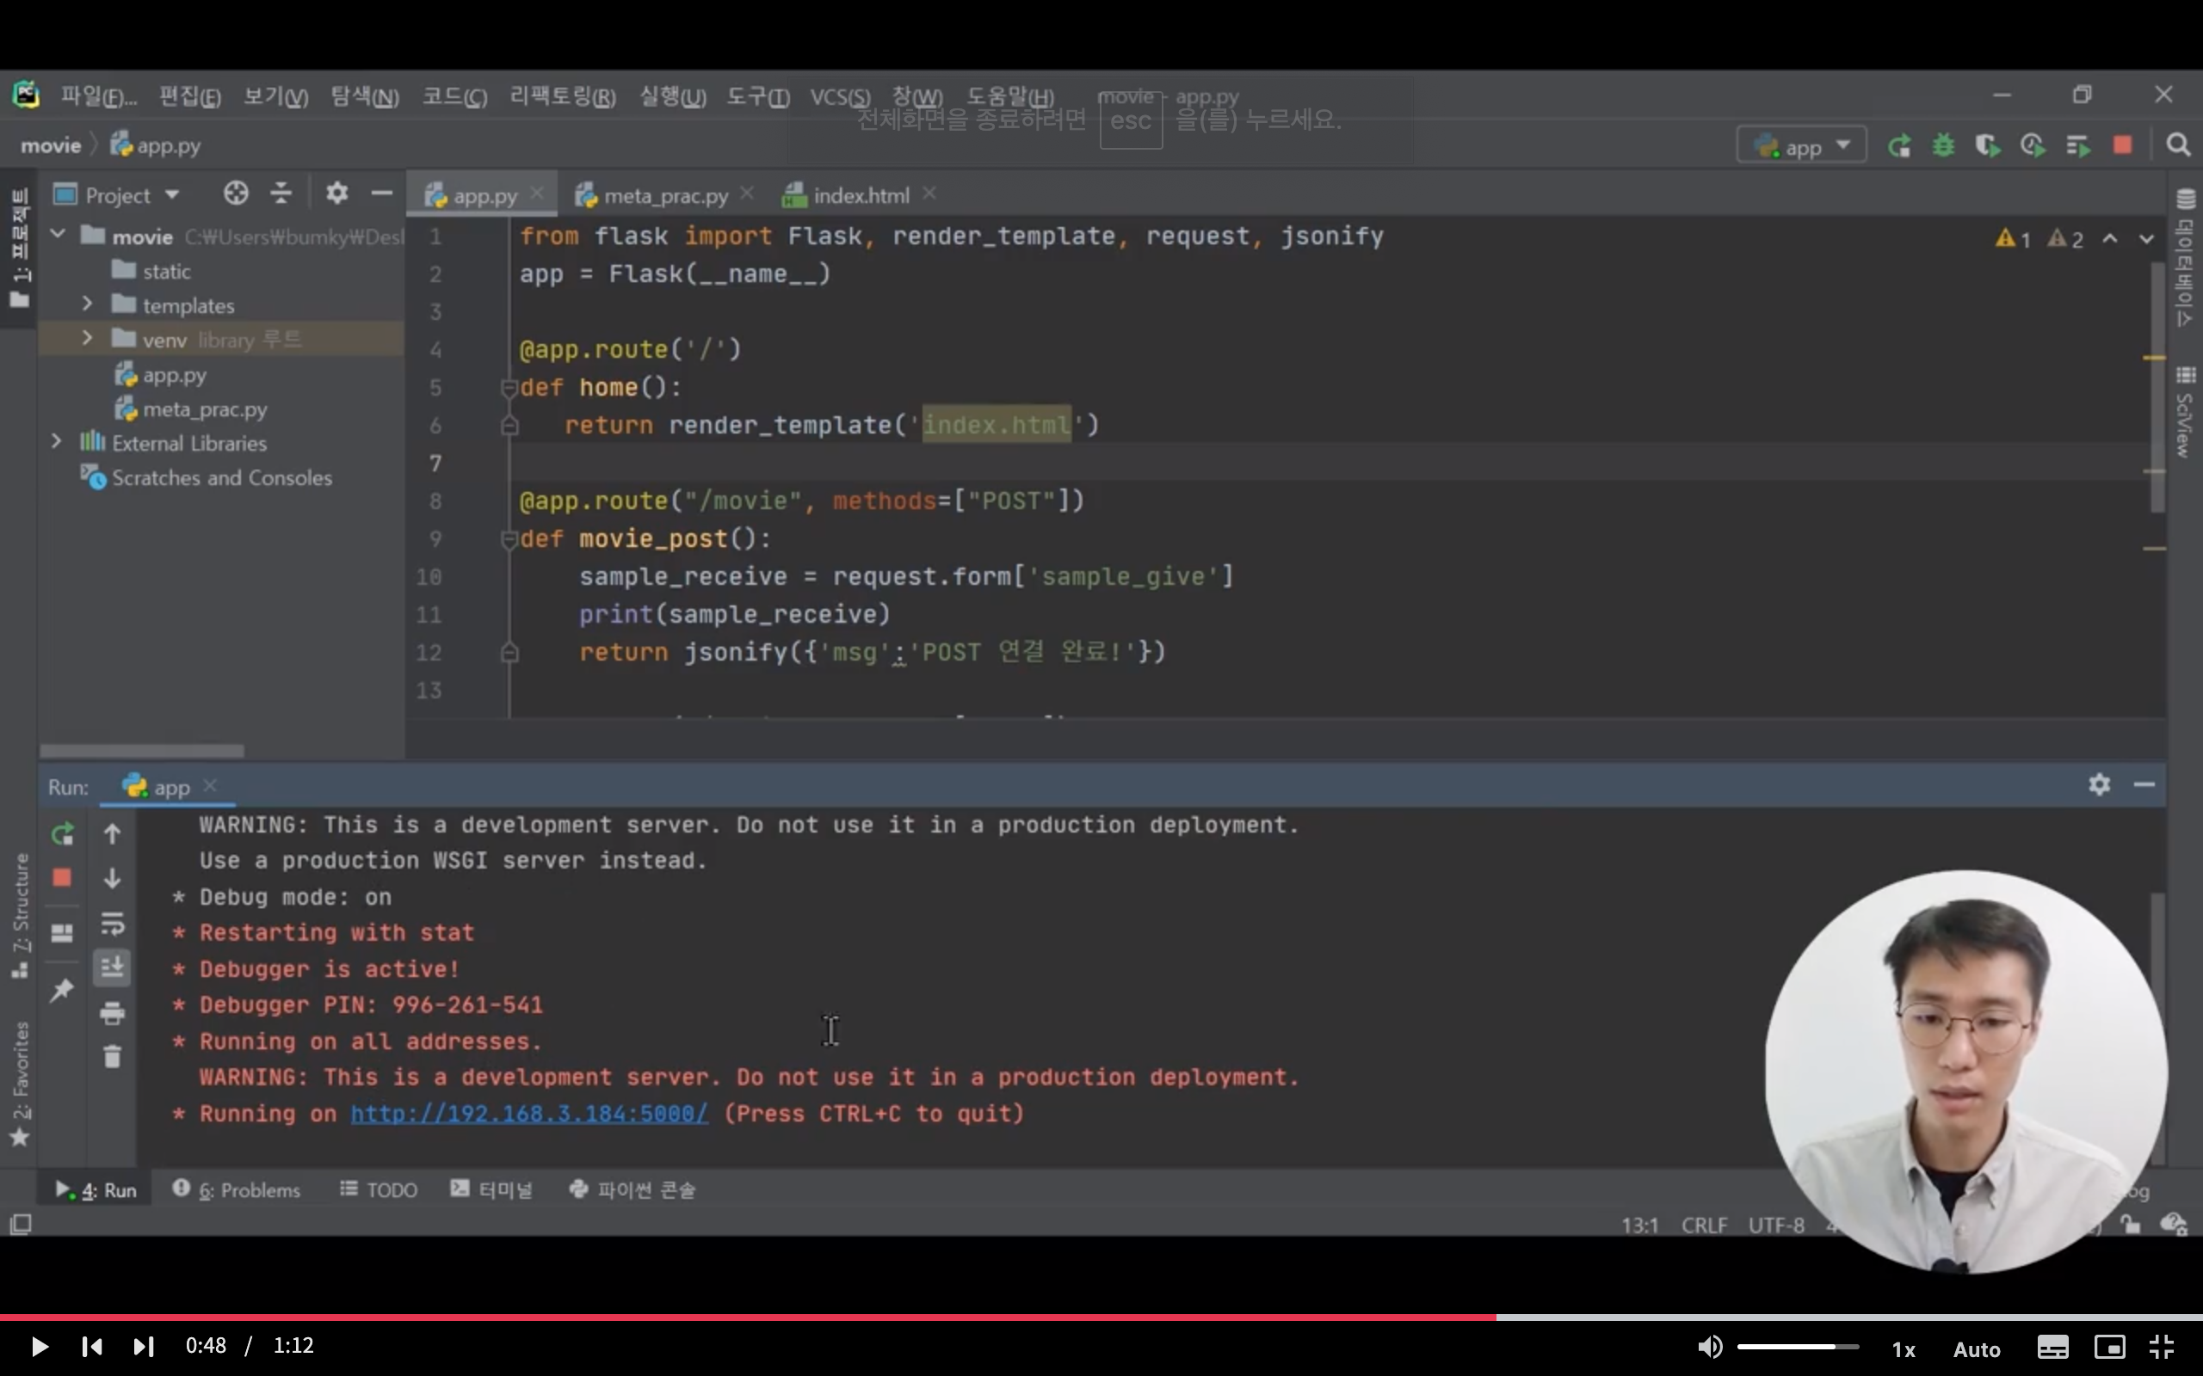Viewport: 2203px width, 1376px height.
Task: Open Run panel settings gear
Action: pos(2099,784)
